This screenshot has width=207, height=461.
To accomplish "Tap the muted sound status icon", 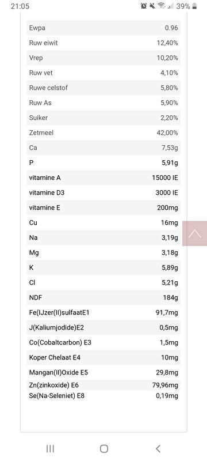I will click(152, 6).
